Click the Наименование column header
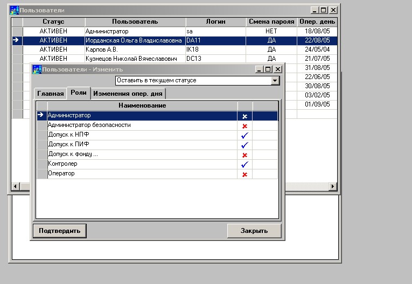 coord(142,105)
